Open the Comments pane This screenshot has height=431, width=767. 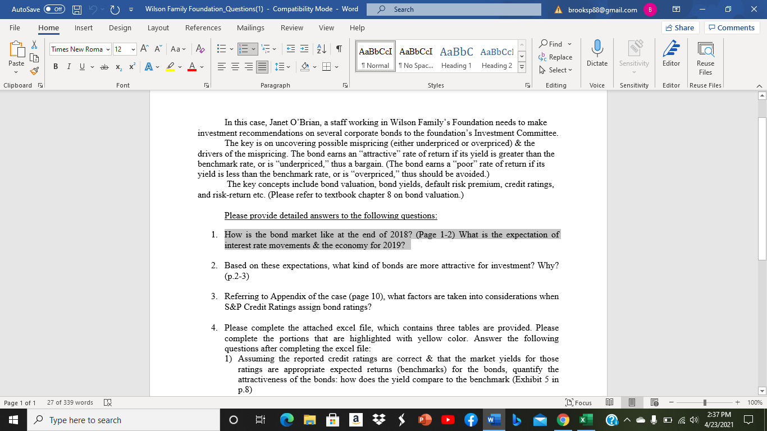click(732, 27)
